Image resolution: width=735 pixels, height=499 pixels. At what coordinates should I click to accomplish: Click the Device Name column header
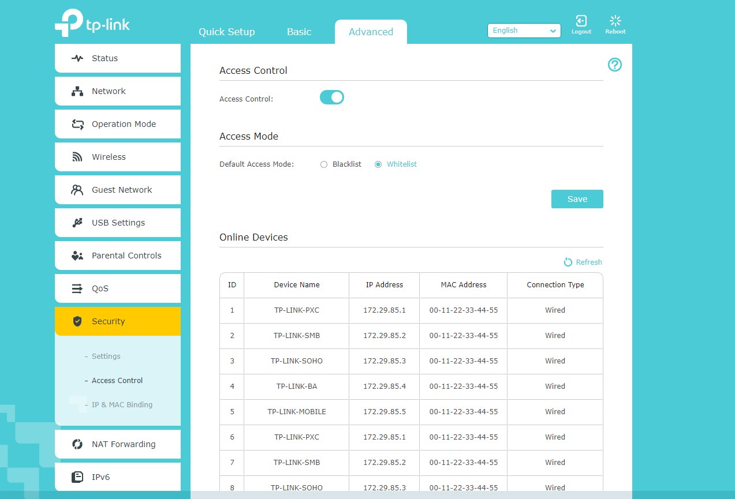[x=297, y=285]
